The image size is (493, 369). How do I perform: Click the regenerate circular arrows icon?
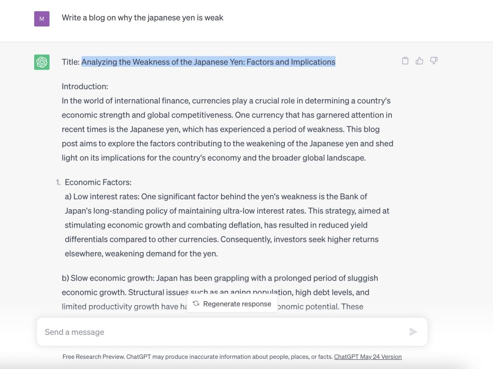pyautogui.click(x=196, y=303)
